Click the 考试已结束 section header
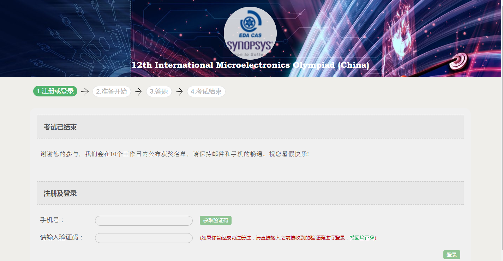The height and width of the screenshot is (261, 503). coord(60,127)
